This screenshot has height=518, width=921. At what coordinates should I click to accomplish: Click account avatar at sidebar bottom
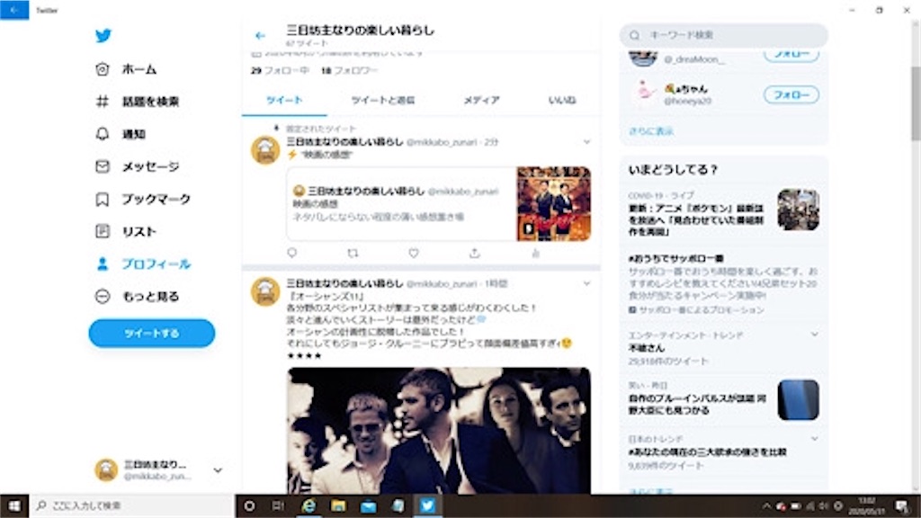(x=106, y=470)
